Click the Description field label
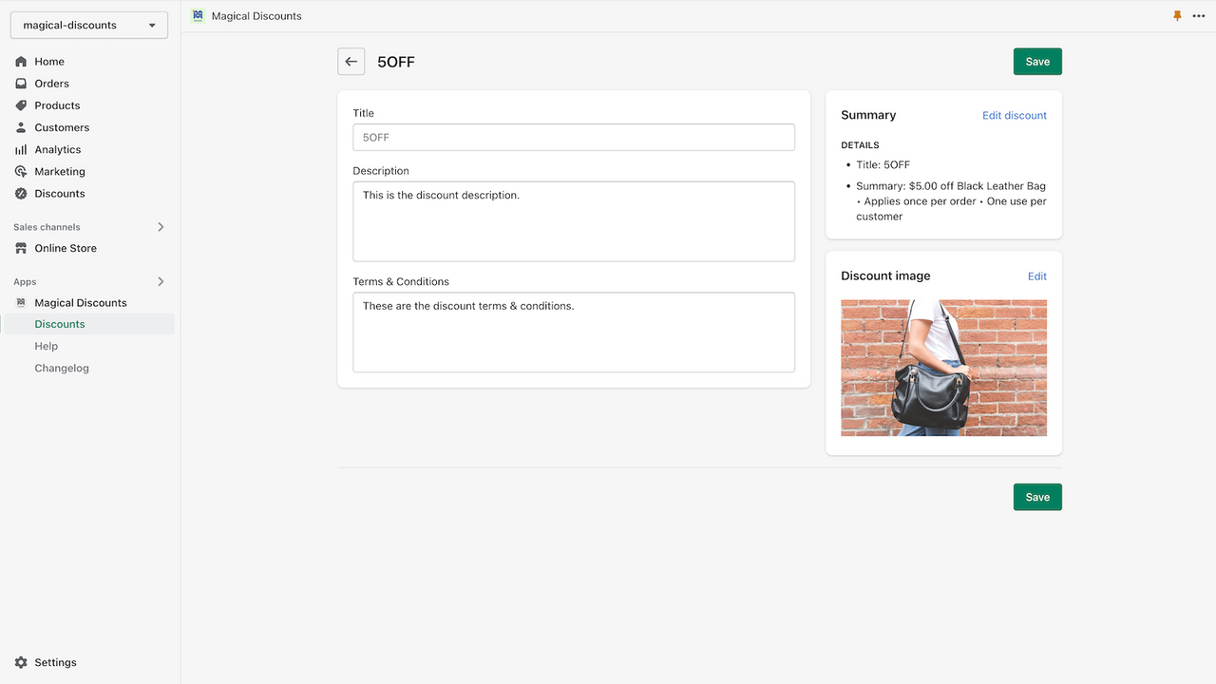The image size is (1216, 684). (381, 171)
